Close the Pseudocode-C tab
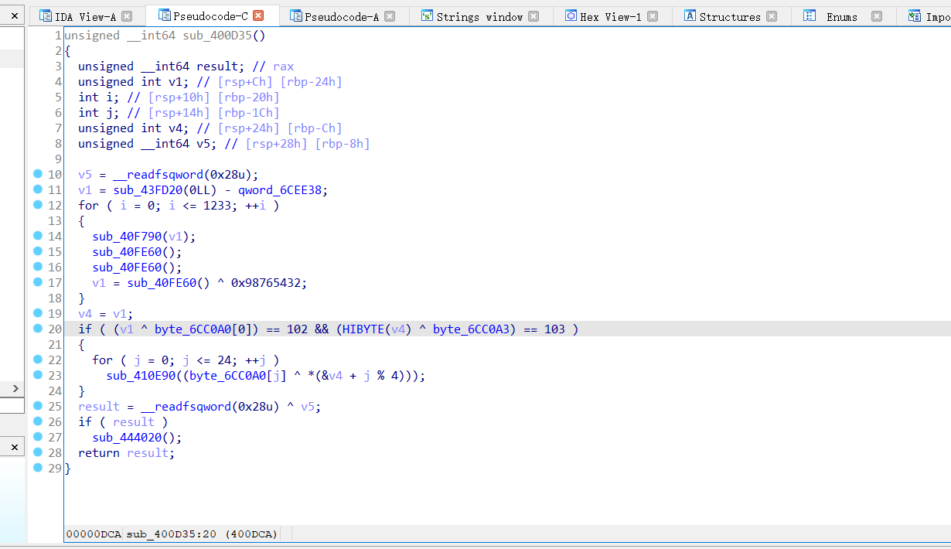 pos(258,15)
